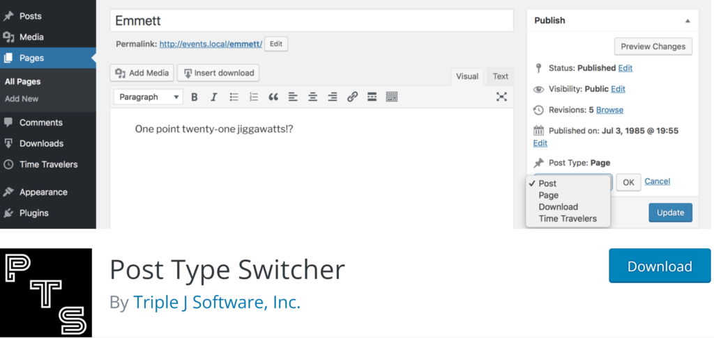The image size is (714, 338).
Task: Confirm post type with OK button
Action: (x=628, y=182)
